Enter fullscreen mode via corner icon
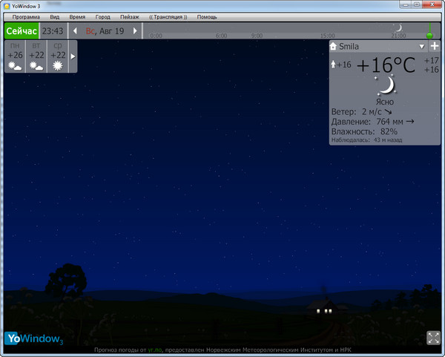Screen dimensions: 445x357 (433, 338)
